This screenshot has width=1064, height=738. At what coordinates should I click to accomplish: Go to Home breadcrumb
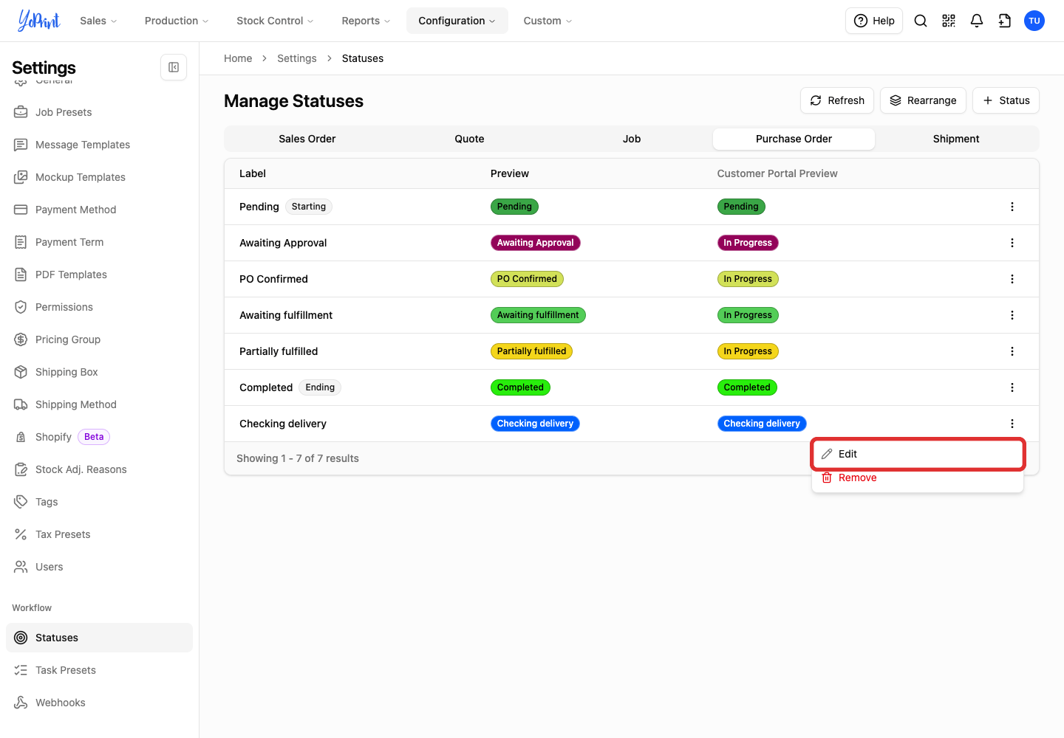[x=238, y=58]
